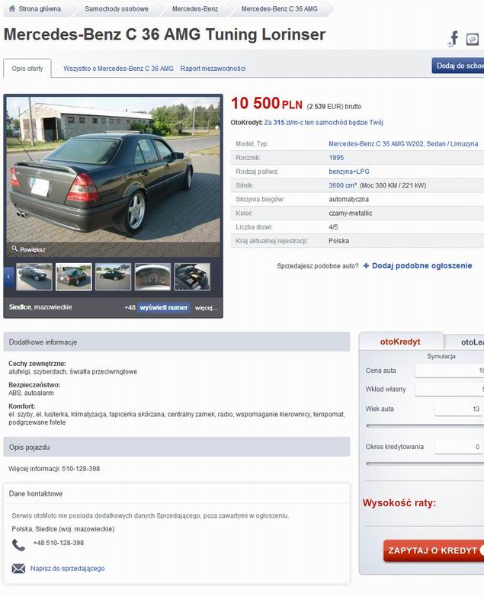Viewport: 484px width, 597px height.
Task: Open Mercedes-Benz C 36 AMG breadcrumb
Action: click(279, 8)
